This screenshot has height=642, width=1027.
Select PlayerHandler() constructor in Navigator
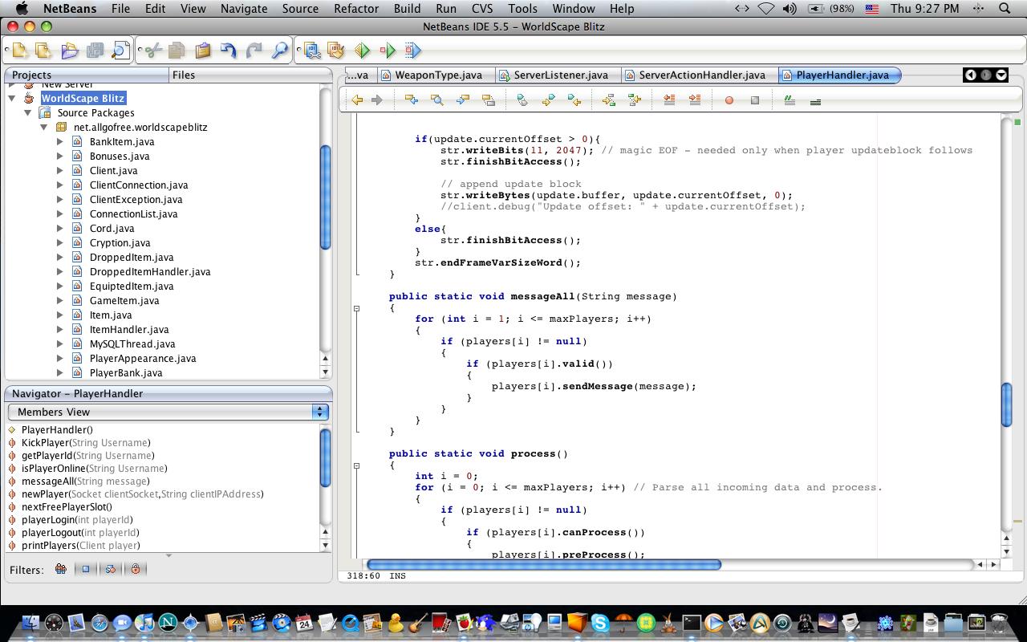coord(57,429)
